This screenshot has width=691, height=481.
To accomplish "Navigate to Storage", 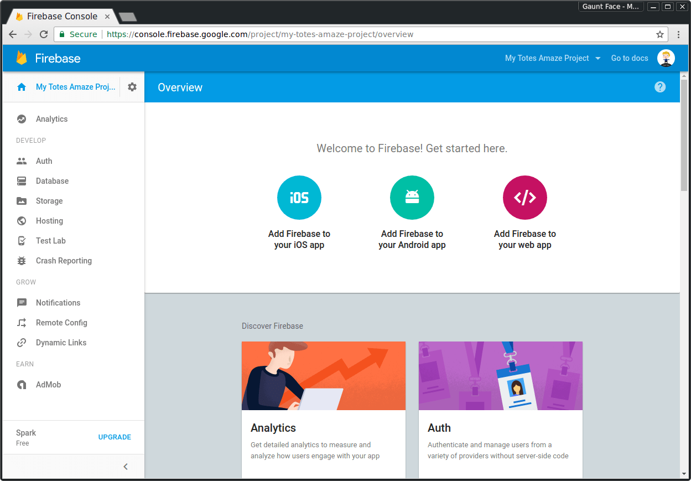I will 49,200.
